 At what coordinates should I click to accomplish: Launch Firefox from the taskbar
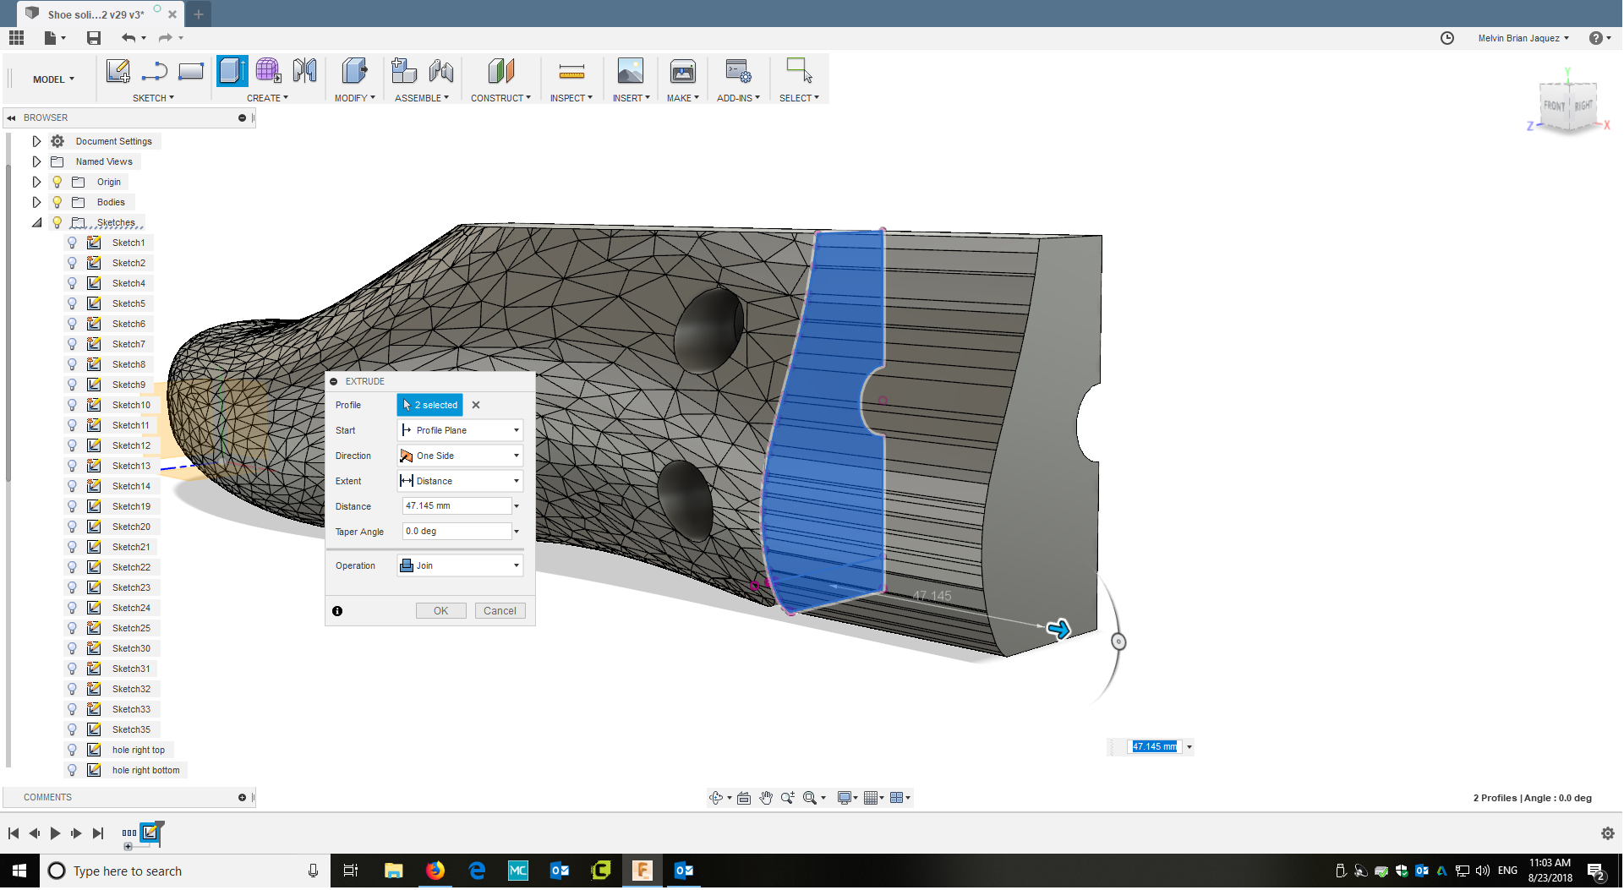coord(435,871)
